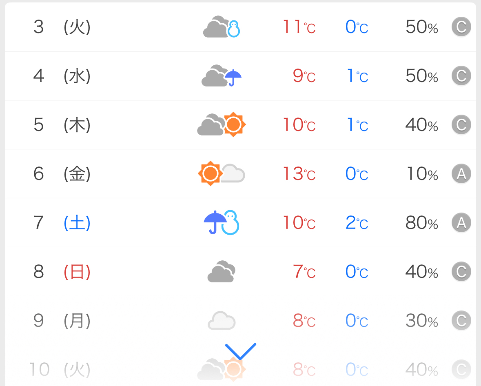Click the cloudy-with-snowman icon for day 3

[x=222, y=27]
